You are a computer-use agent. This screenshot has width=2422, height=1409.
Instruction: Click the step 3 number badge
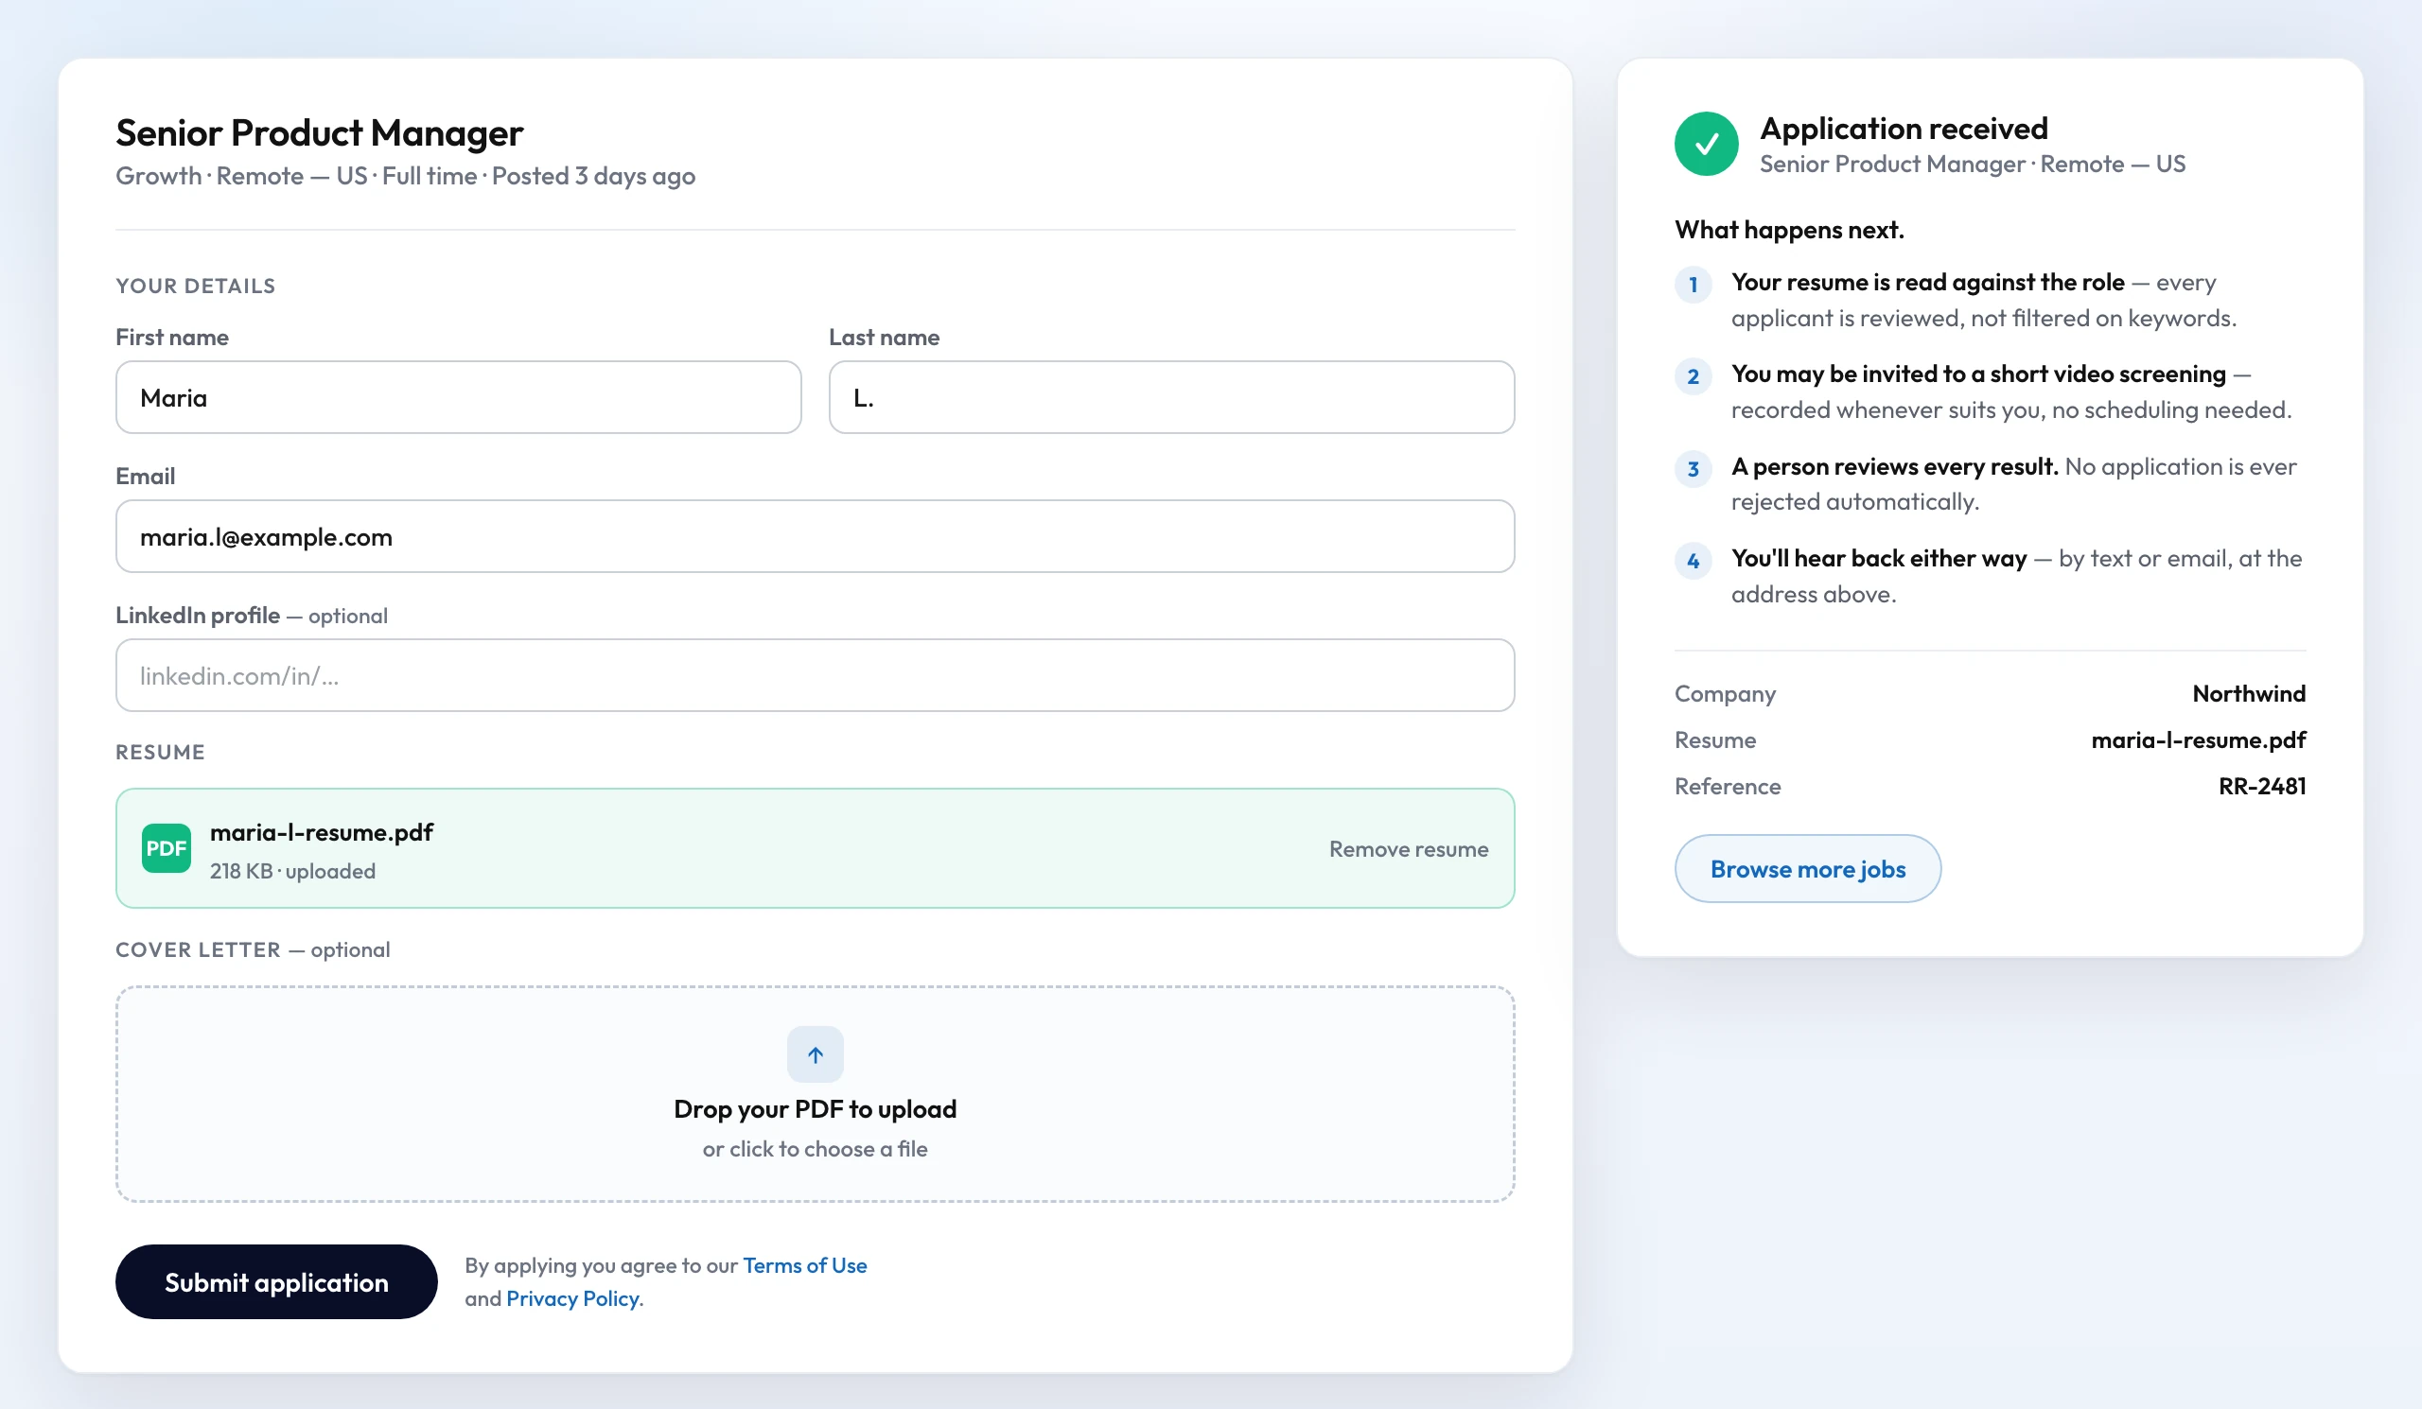tap(1694, 469)
